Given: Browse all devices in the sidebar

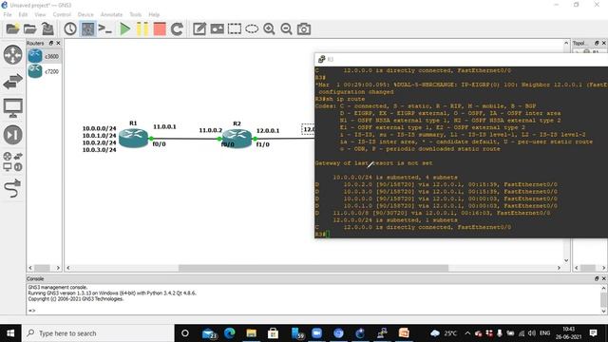Looking at the screenshot, I should click(x=12, y=161).
